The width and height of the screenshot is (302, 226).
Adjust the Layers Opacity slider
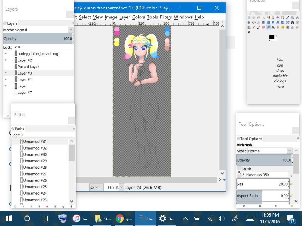pos(38,39)
